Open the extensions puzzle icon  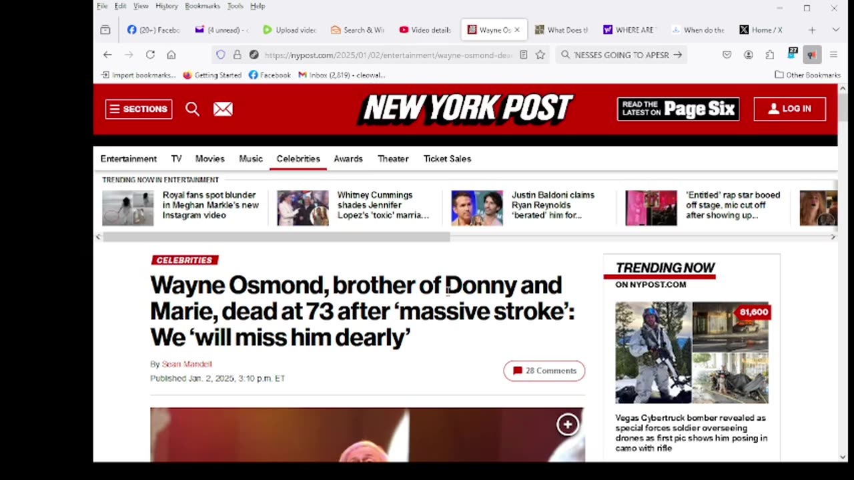(770, 55)
